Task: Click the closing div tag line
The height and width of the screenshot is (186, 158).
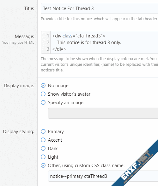Action: click(59, 49)
